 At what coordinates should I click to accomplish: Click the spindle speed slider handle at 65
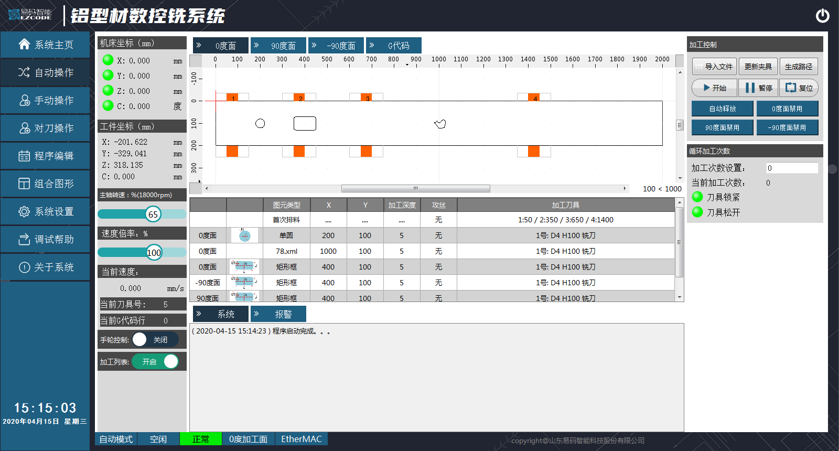pyautogui.click(x=153, y=214)
